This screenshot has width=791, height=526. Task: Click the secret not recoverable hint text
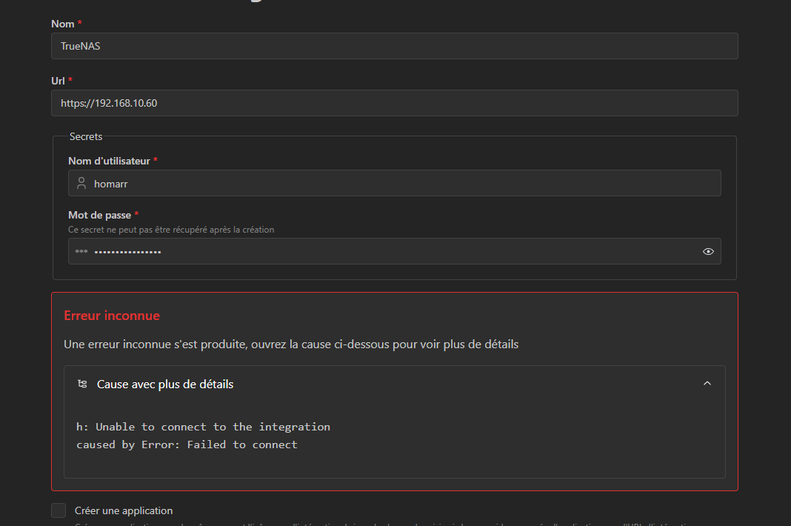[172, 230]
